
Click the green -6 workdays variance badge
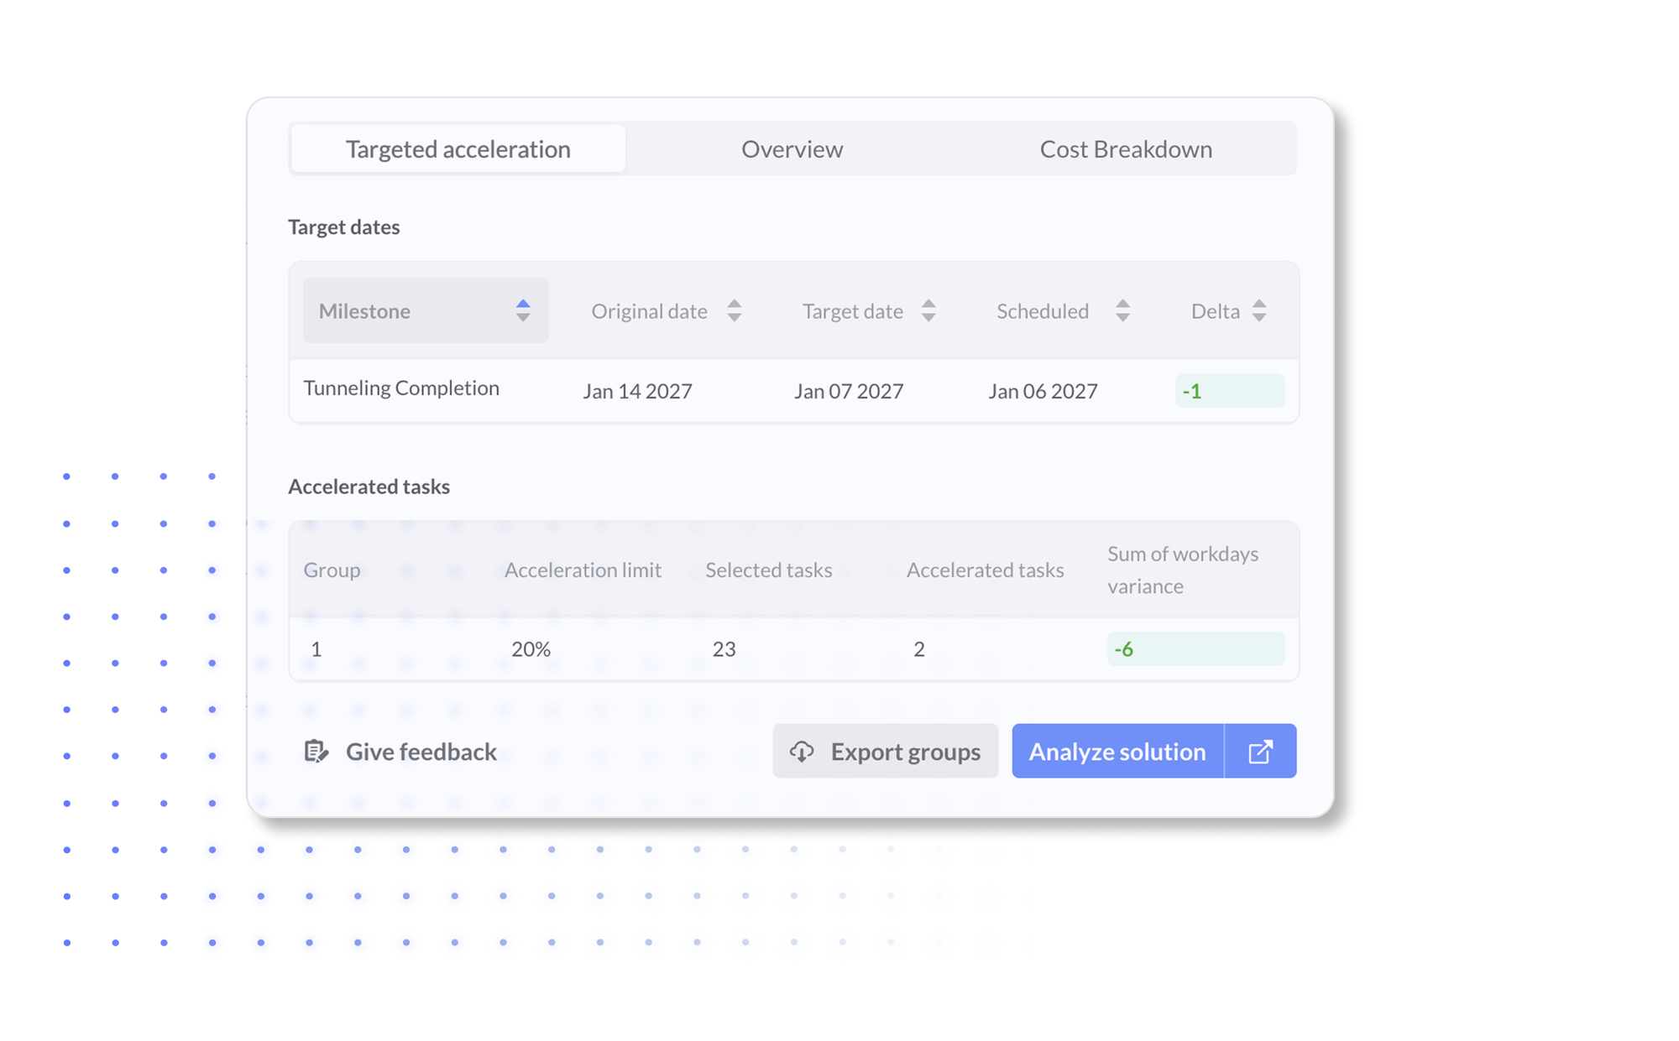(1195, 648)
